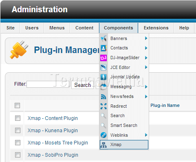Click the Plug-in Manager plug icon
The height and width of the screenshot is (162, 196).
point(19,50)
